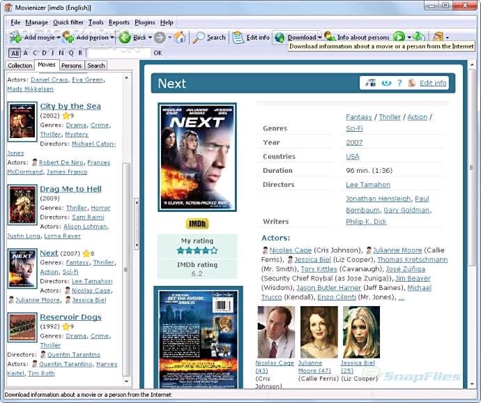The image size is (481, 403).
Task: Click the letter filter text input field
Action: tap(119, 53)
